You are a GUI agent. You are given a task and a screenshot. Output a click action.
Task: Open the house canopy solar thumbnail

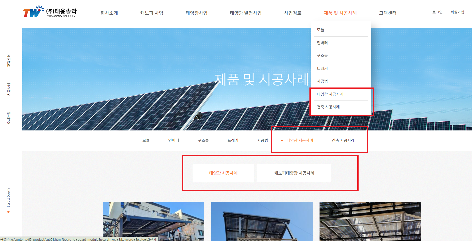point(154,221)
